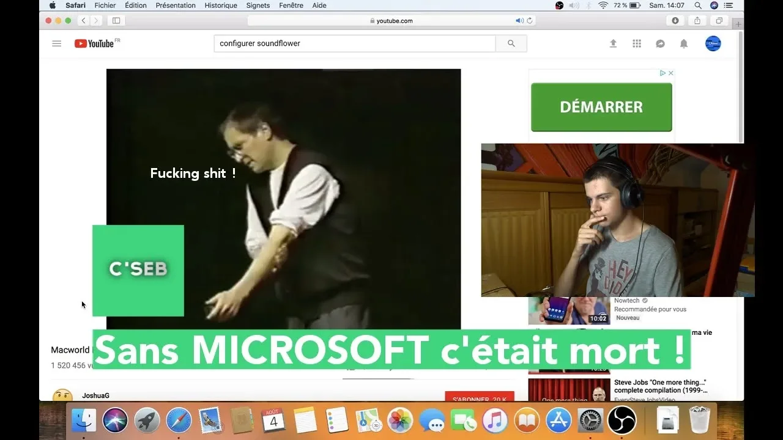Open the Historique menu
Viewport: 783px width, 440px height.
click(221, 5)
